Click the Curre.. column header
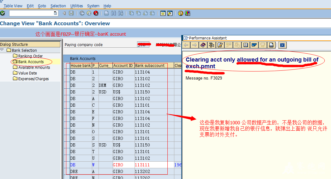This screenshot has height=179, width=331. [105, 66]
